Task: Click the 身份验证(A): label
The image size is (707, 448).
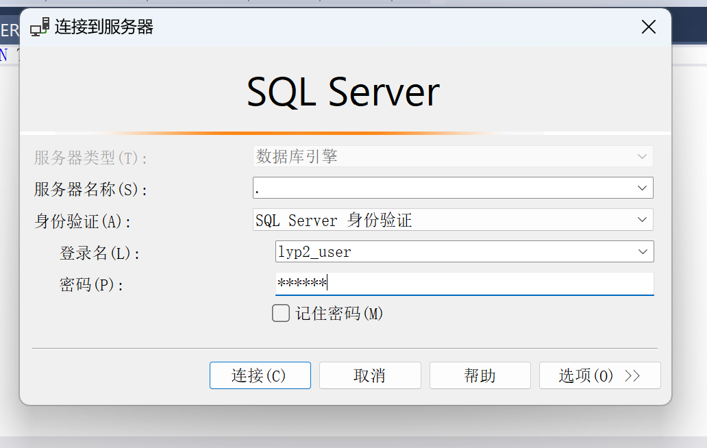Action: click(82, 221)
